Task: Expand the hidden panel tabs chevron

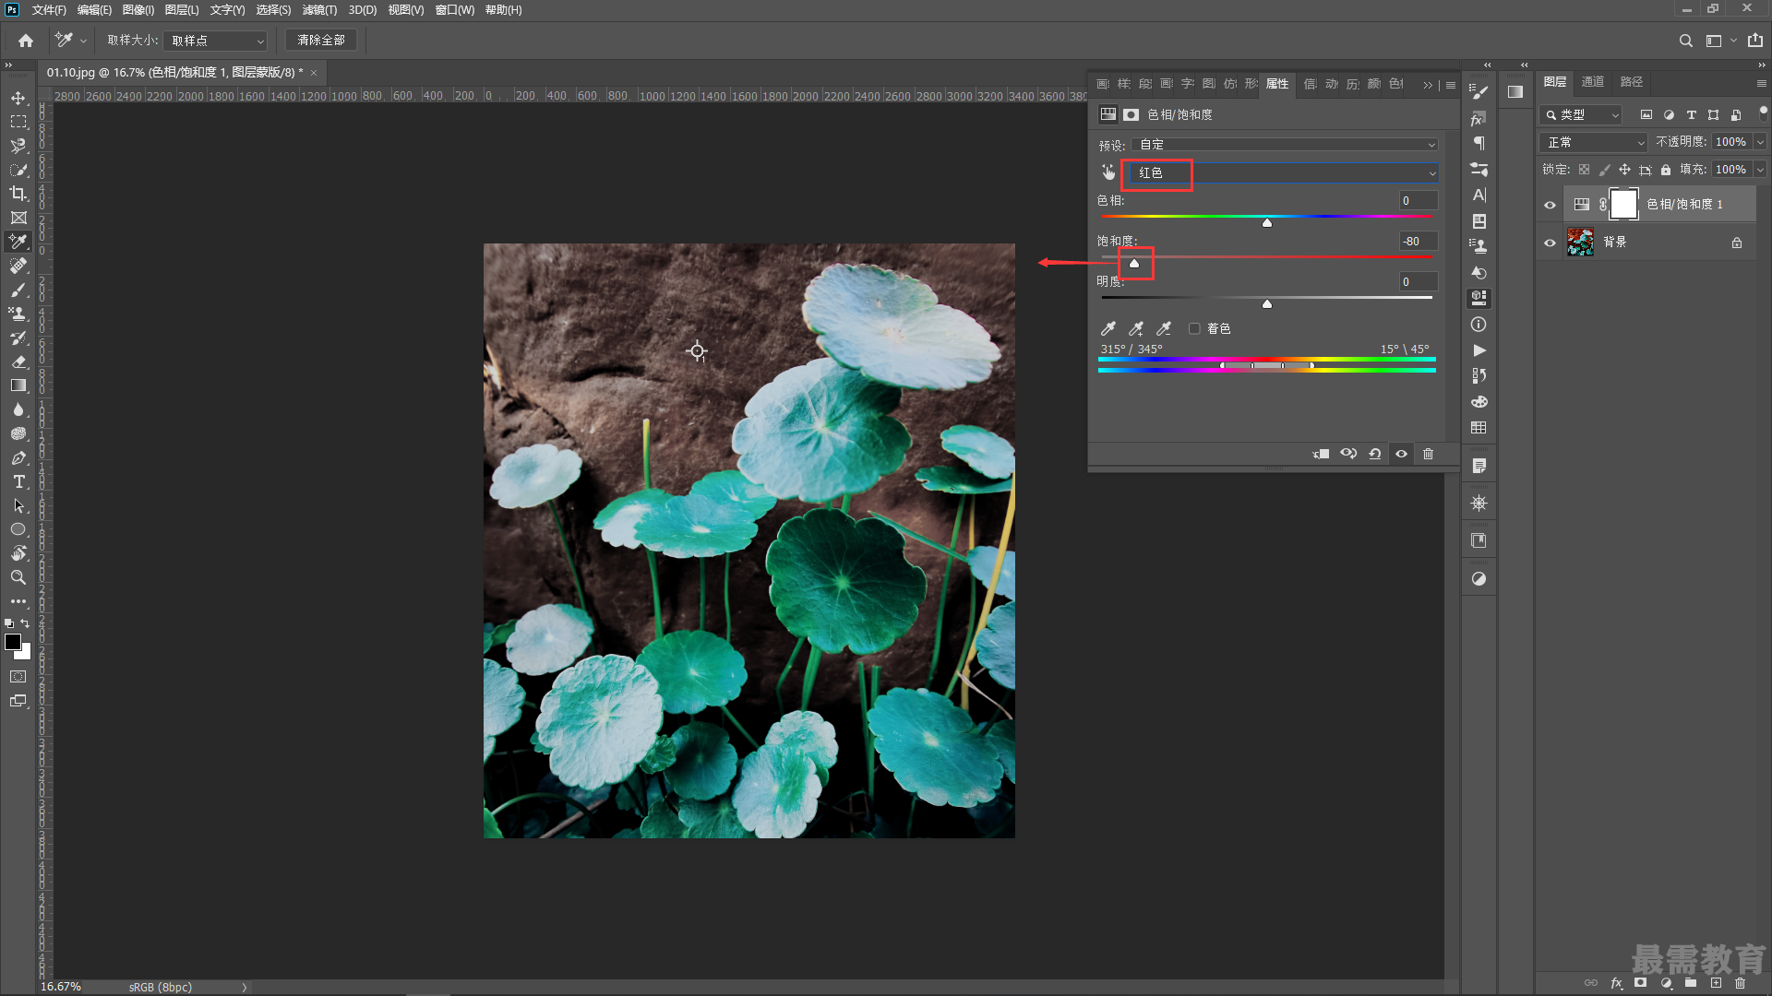Action: [x=1428, y=85]
